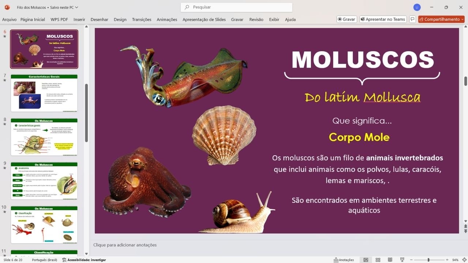Click the Gravar record button

[x=347, y=19]
